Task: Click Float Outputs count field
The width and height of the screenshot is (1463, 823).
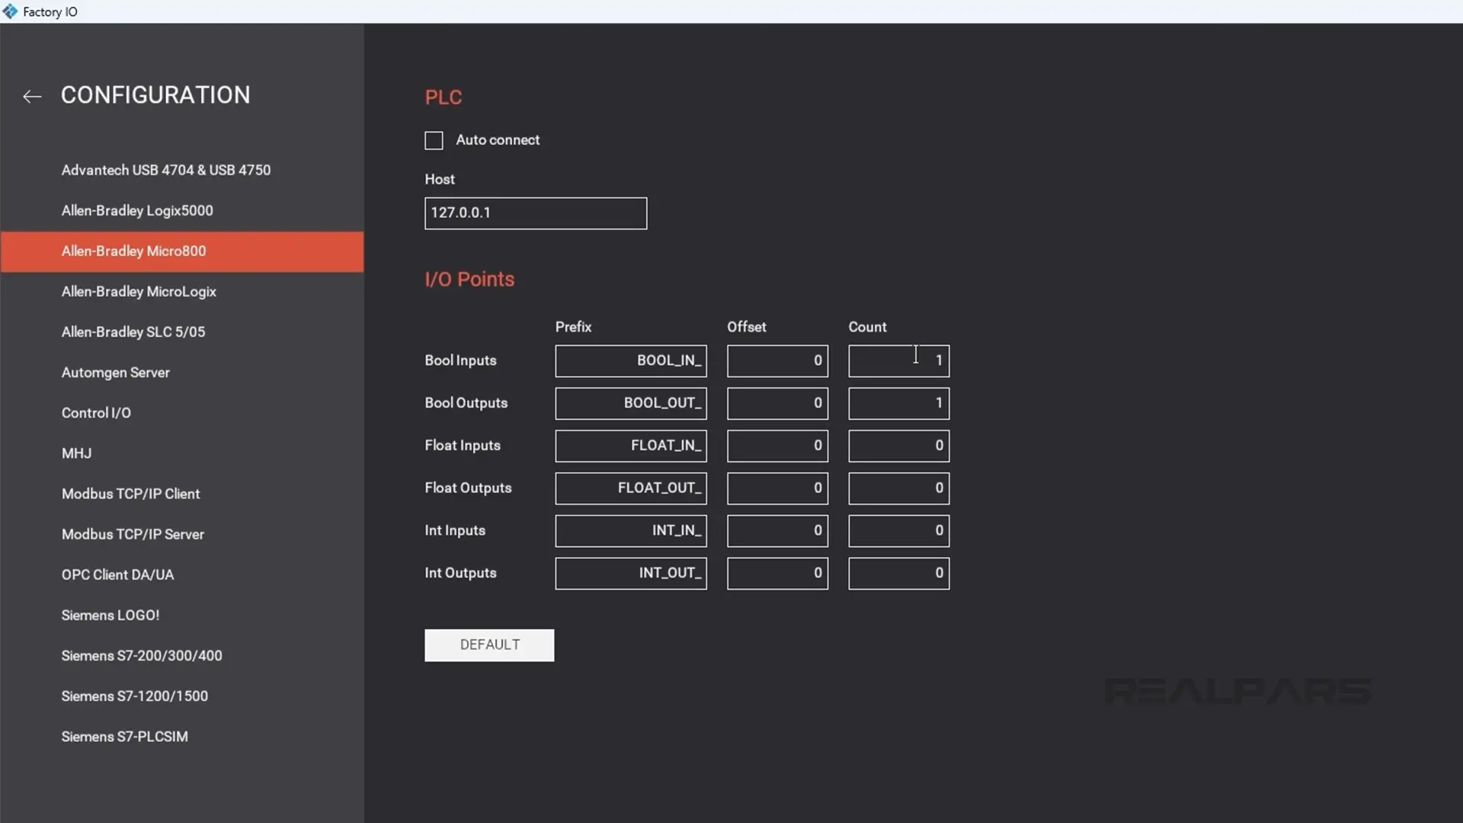Action: [899, 488]
